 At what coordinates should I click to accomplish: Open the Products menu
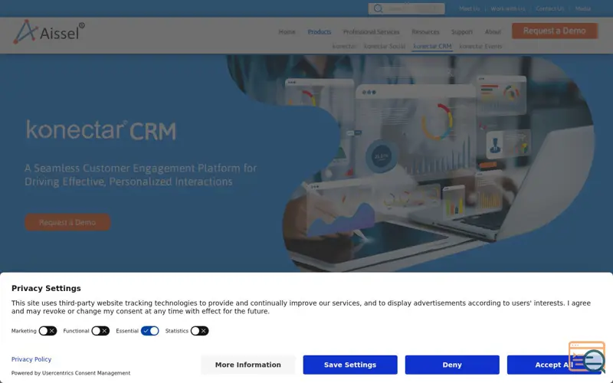(x=319, y=31)
